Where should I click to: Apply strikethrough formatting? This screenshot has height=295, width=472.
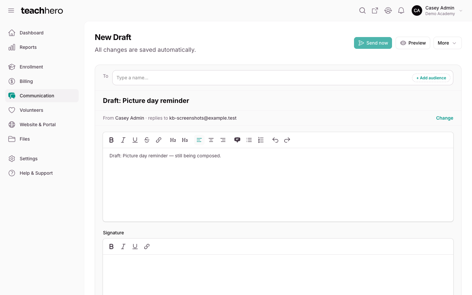pos(147,140)
